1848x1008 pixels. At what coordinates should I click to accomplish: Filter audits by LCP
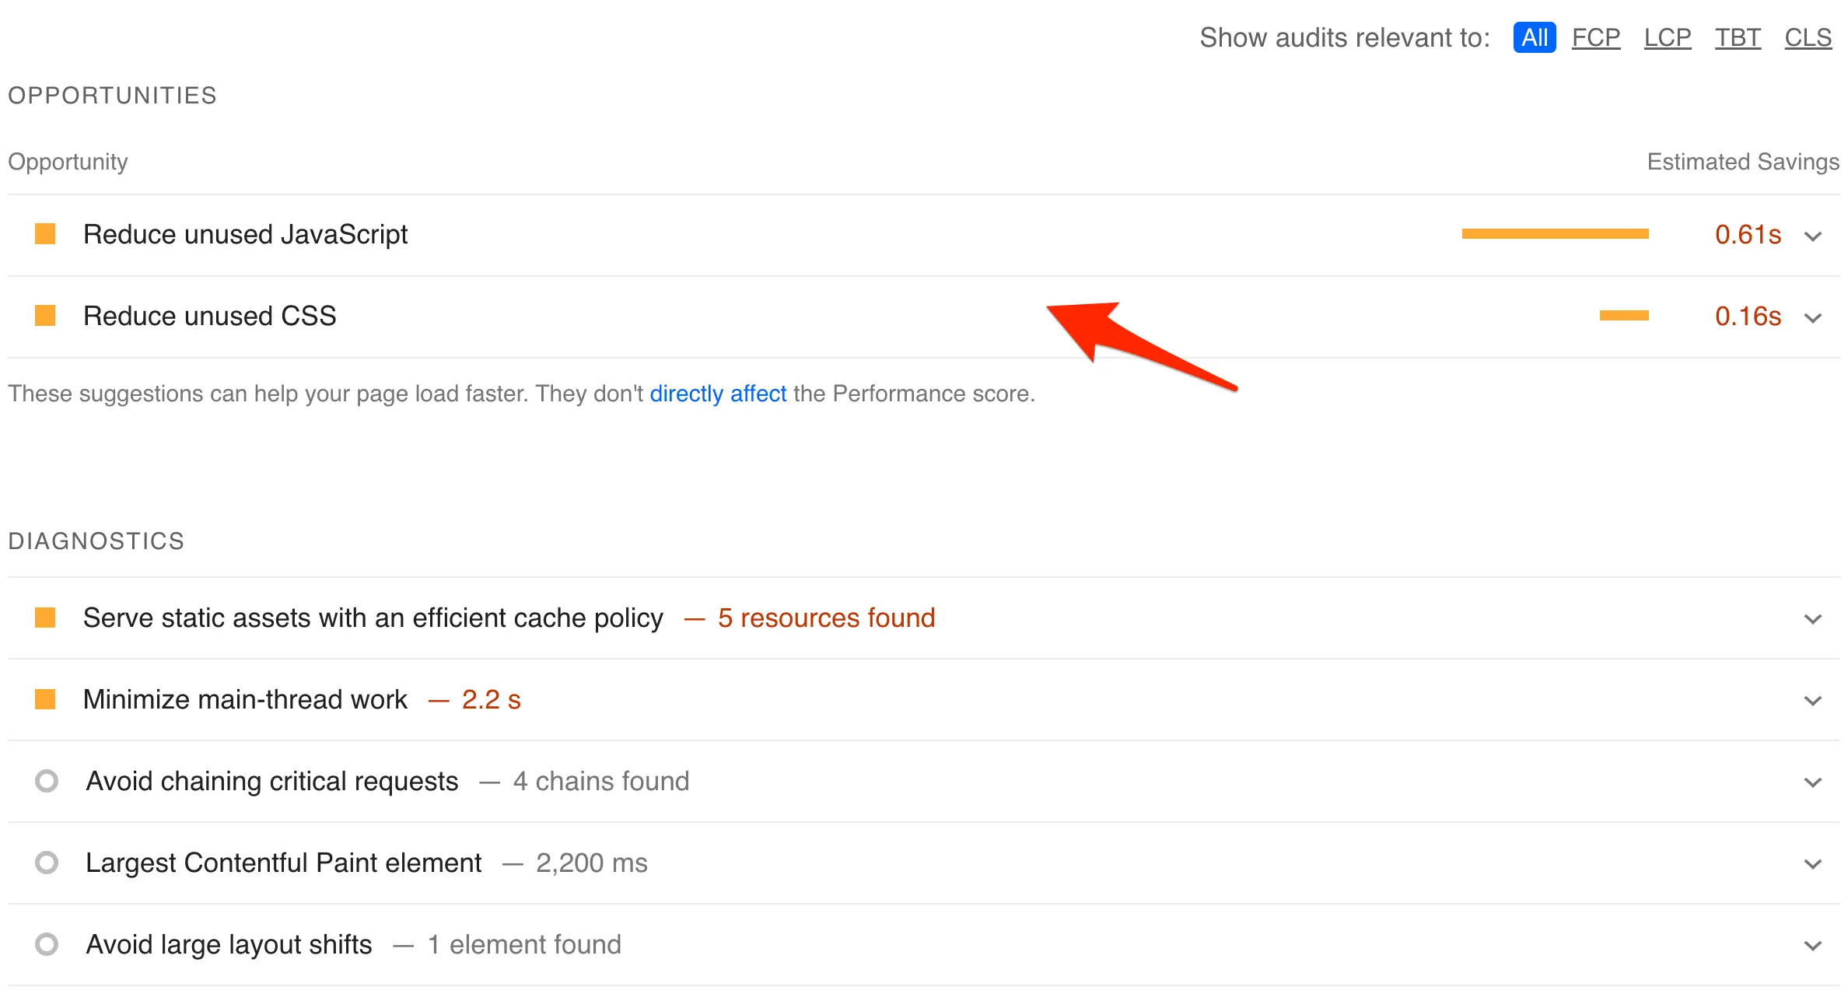click(1667, 37)
